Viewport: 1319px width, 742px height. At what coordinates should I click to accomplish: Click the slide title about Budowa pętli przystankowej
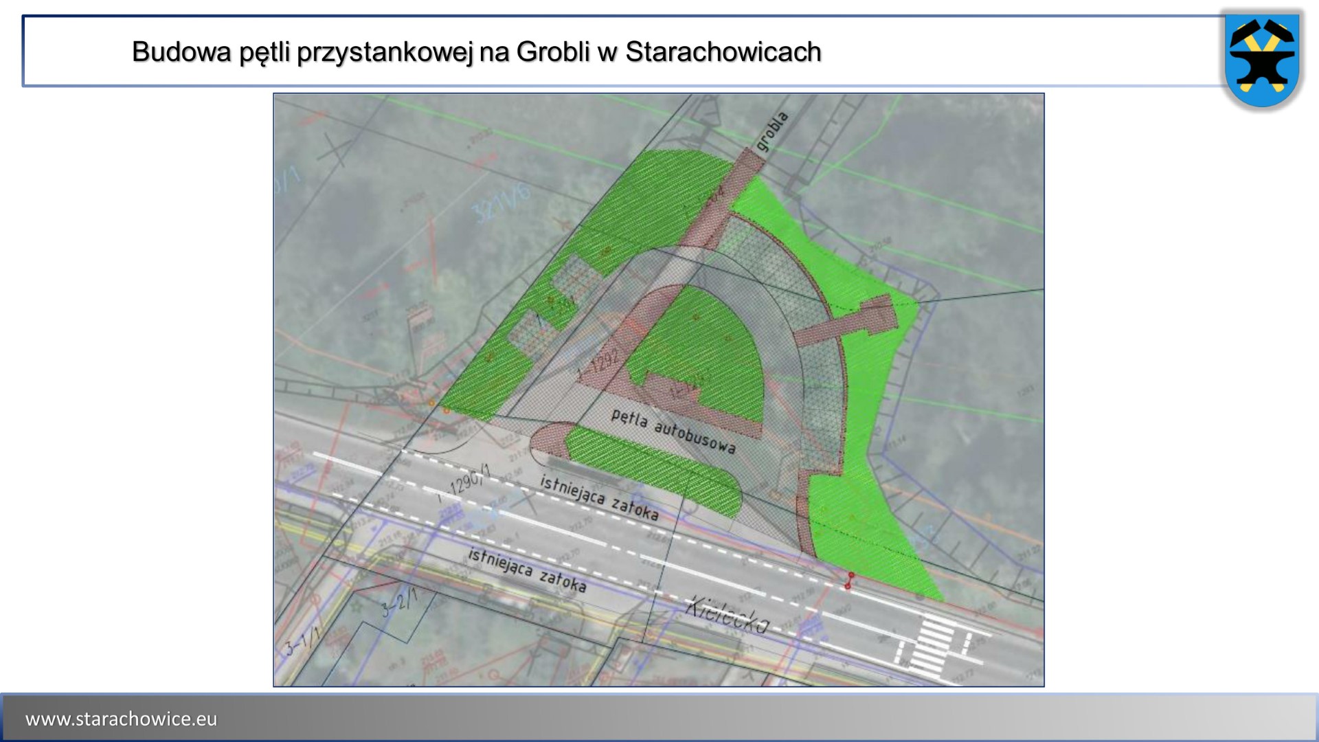[x=476, y=52]
